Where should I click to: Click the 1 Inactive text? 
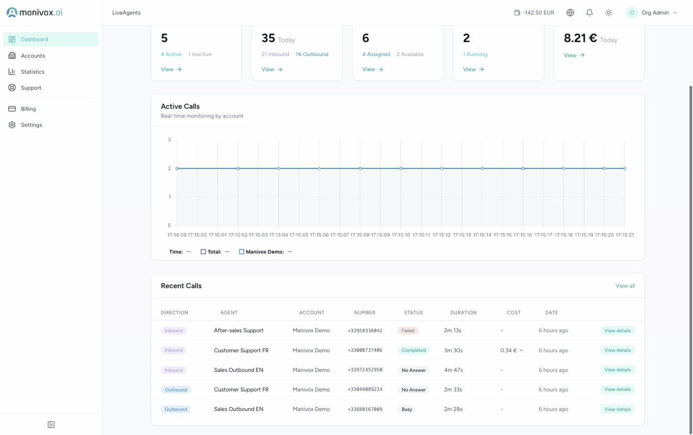click(200, 54)
